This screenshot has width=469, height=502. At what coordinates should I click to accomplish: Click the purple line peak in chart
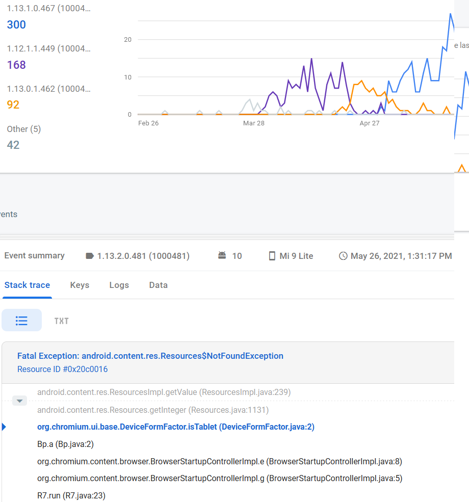311,59
